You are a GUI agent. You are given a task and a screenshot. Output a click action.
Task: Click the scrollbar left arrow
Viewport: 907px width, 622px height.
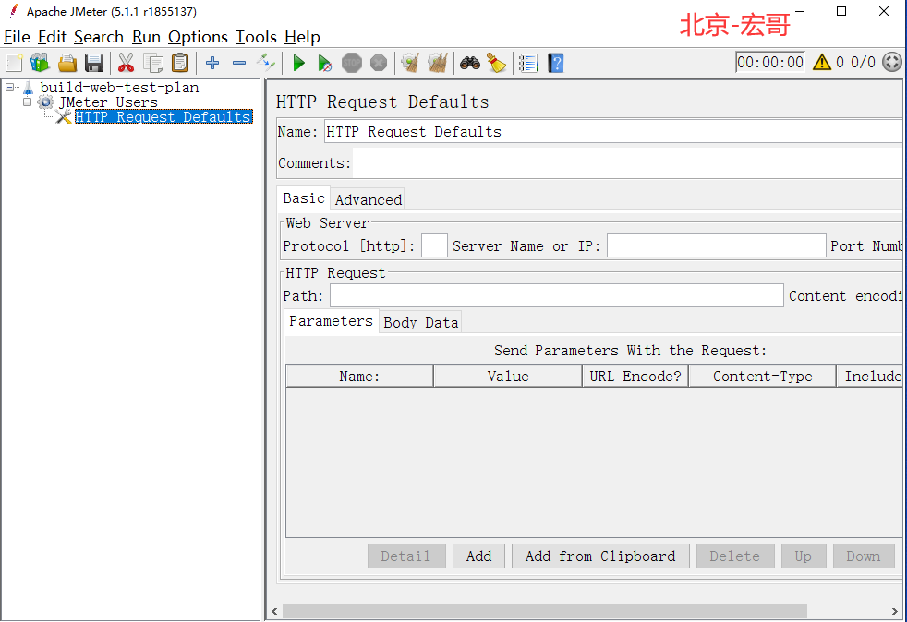click(274, 611)
